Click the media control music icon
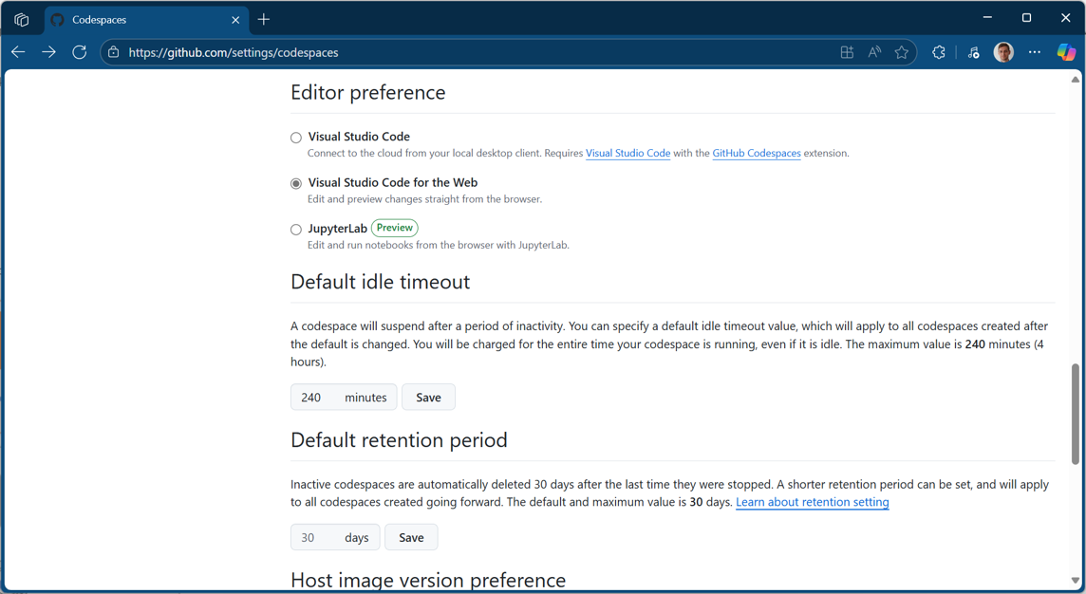 point(973,52)
